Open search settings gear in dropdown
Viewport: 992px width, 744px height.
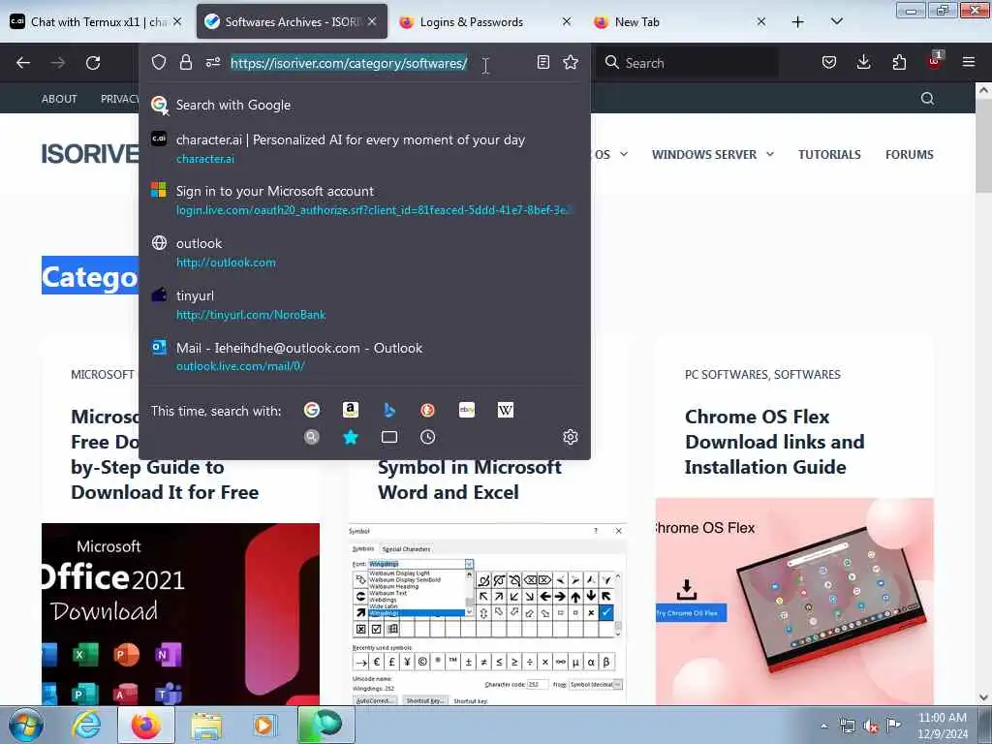point(571,437)
